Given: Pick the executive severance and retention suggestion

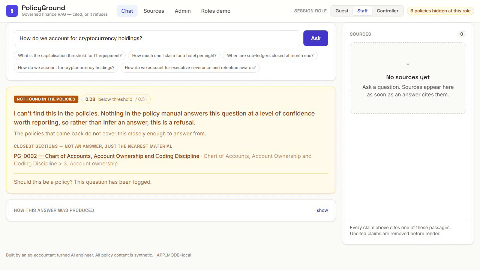Looking at the screenshot, I should [190, 67].
